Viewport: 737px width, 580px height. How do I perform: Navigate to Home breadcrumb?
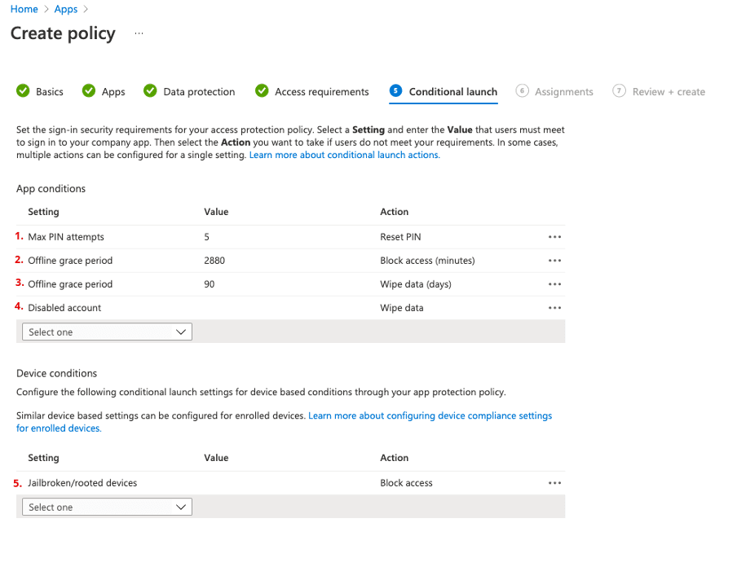[x=24, y=9]
